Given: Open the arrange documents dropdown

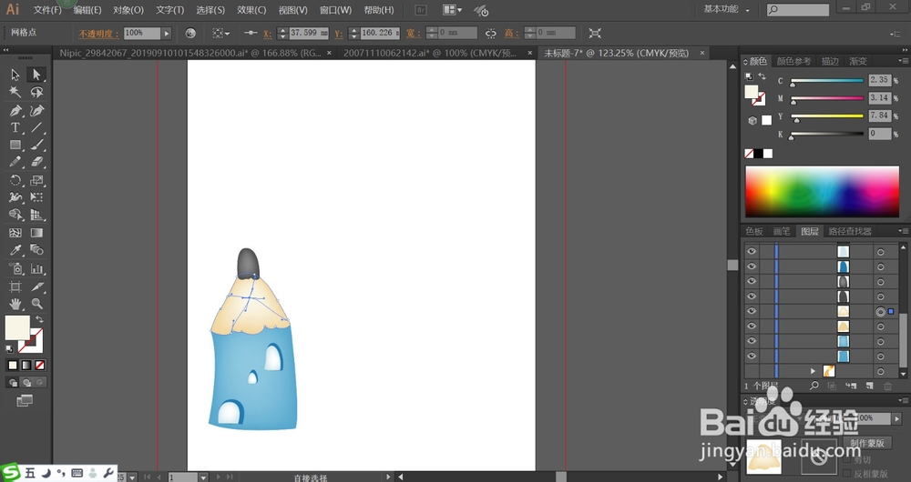Looking at the screenshot, I should (x=452, y=10).
